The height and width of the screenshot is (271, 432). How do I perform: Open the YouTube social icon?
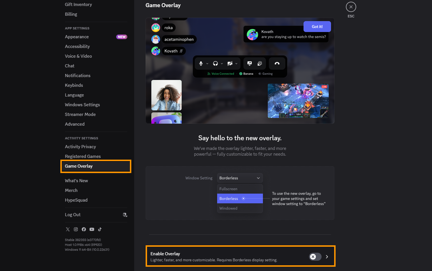pos(92,229)
